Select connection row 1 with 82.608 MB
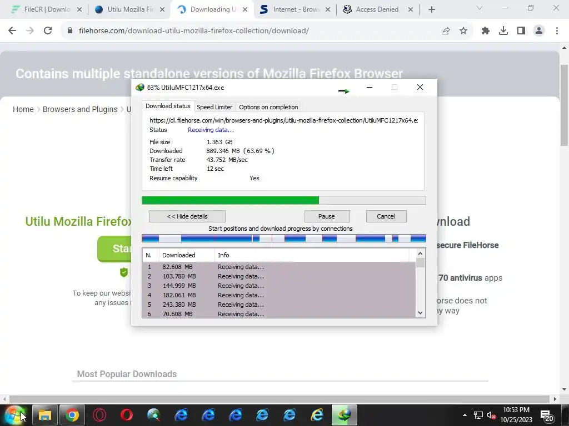The width and height of the screenshot is (569, 426). click(279, 267)
